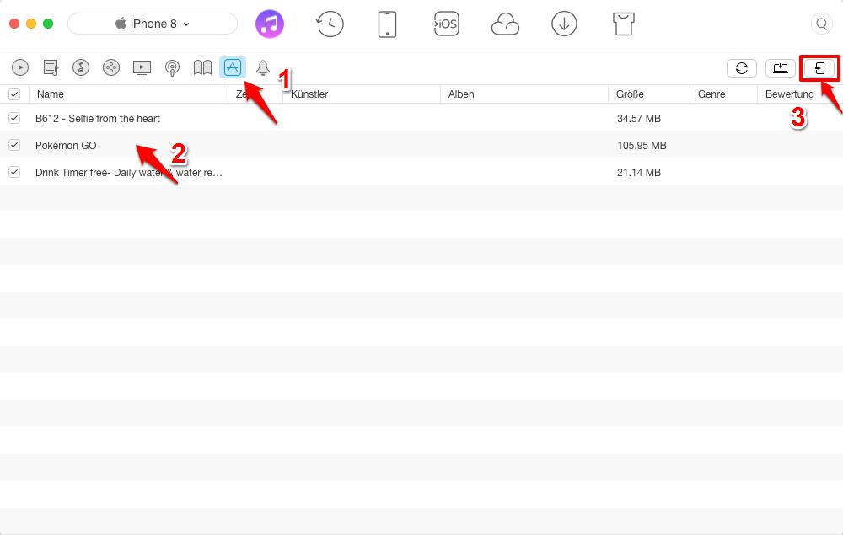Select the ringtones bell icon
The height and width of the screenshot is (535, 843).
tap(263, 68)
